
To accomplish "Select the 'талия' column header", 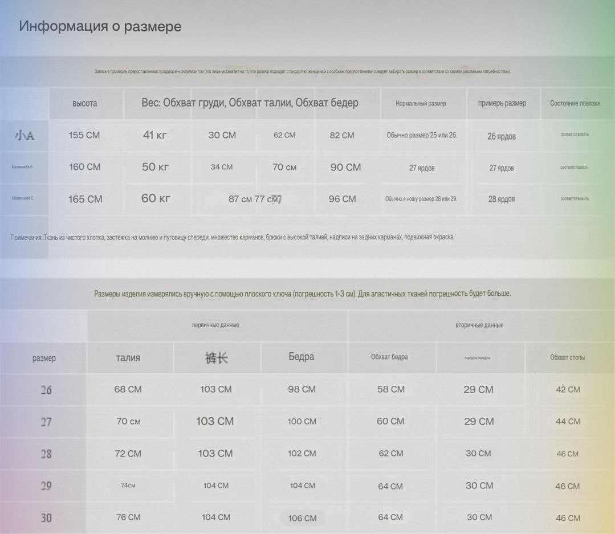I will 128,358.
